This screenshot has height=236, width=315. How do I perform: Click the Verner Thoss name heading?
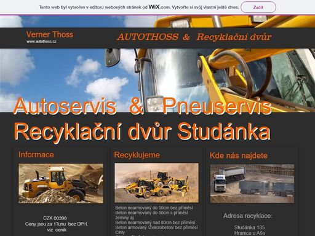pyautogui.click(x=49, y=34)
